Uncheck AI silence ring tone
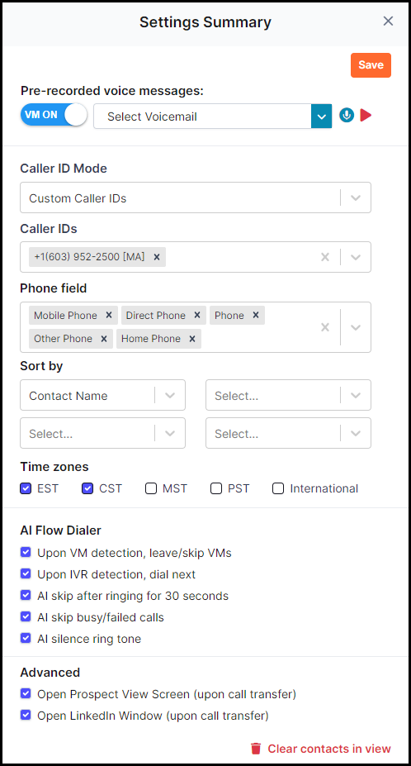Screen dimensions: 411x766 [x=26, y=638]
